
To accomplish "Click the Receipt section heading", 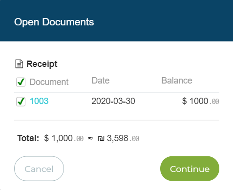I will (x=42, y=64).
